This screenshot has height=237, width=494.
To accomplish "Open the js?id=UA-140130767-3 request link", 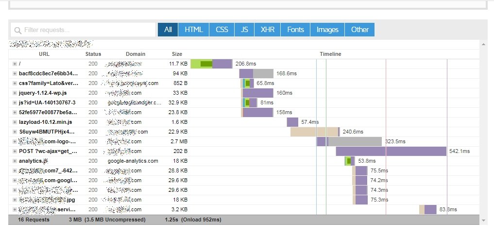I will click(47, 102).
